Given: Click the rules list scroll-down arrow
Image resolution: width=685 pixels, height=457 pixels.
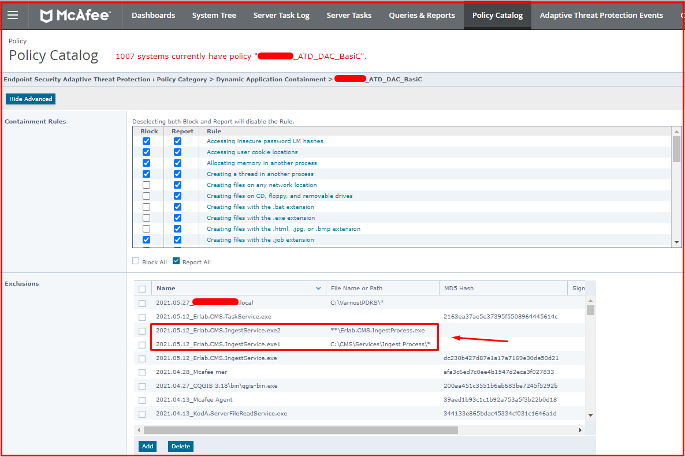Looking at the screenshot, I should click(676, 242).
